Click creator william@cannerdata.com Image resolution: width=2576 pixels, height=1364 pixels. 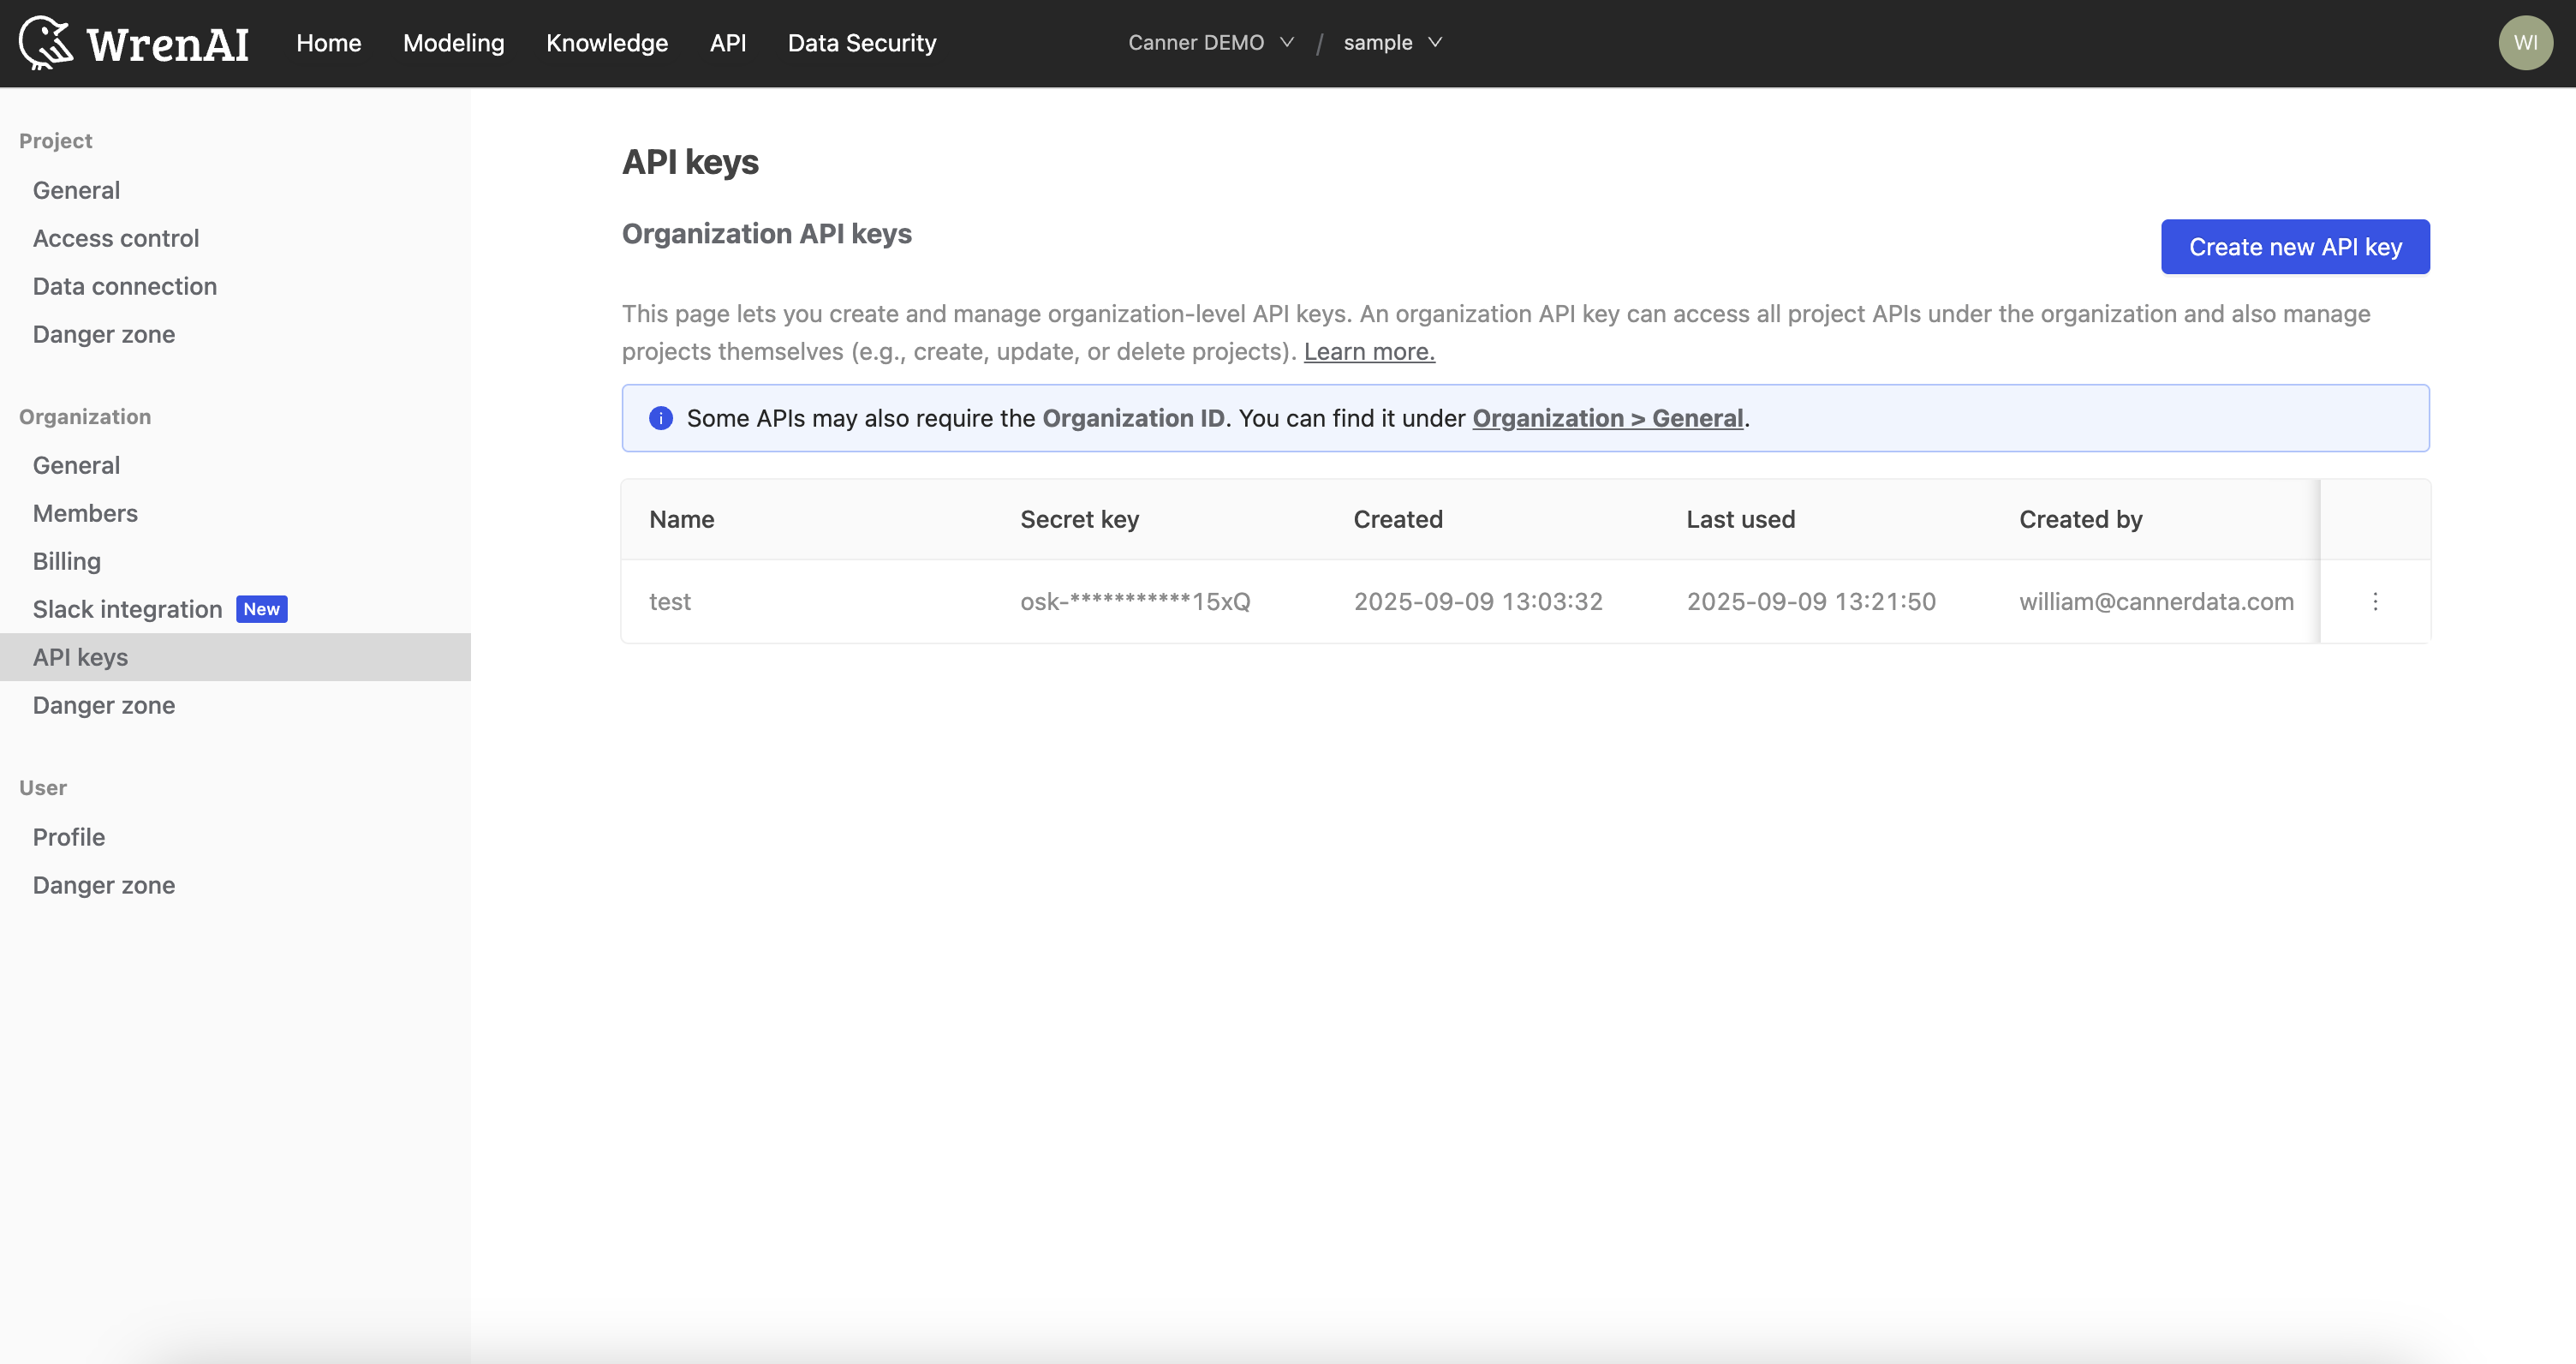pos(2156,601)
